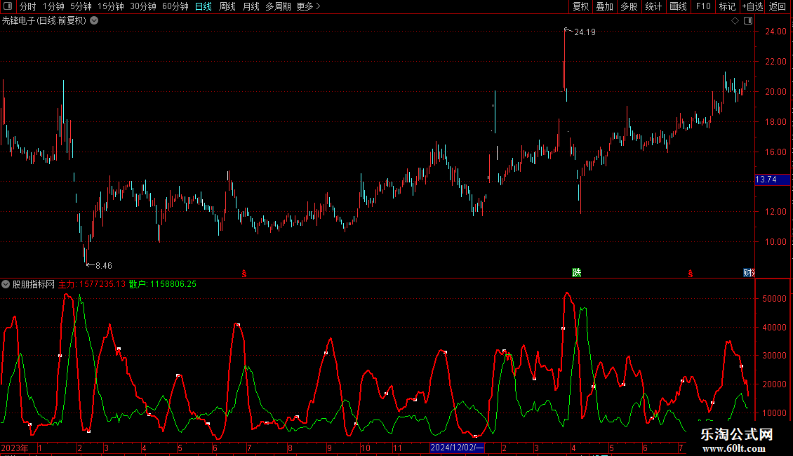Click the 主力: 1577235.13 value
This screenshot has height=456, width=793.
click(91, 284)
